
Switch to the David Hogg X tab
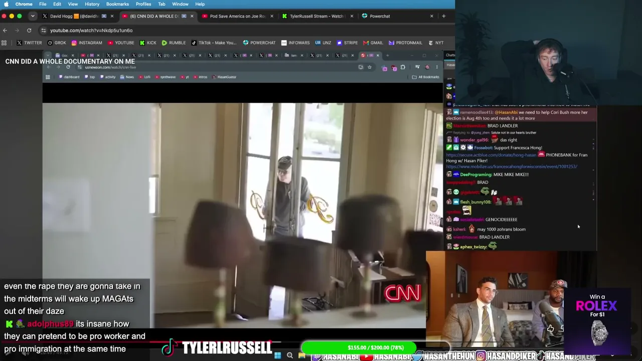(78, 16)
